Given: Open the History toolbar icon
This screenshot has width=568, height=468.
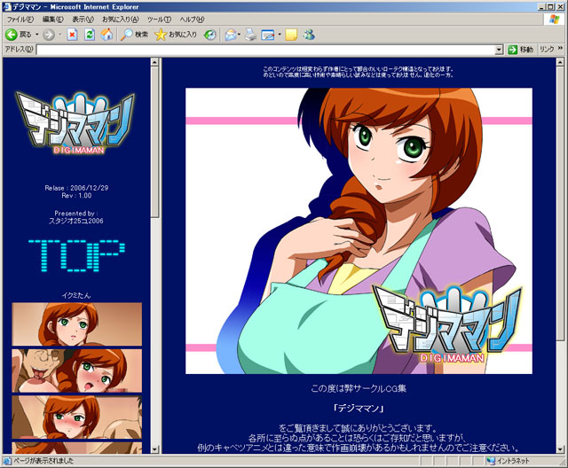Looking at the screenshot, I should (x=209, y=35).
